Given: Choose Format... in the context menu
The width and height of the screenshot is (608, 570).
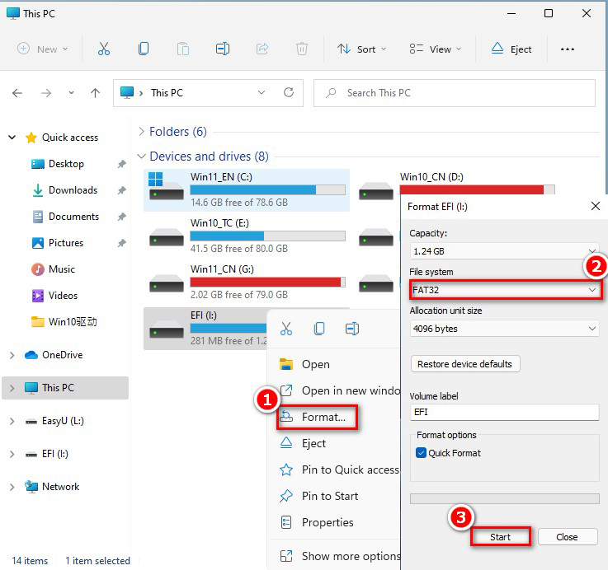Looking at the screenshot, I should [x=317, y=417].
